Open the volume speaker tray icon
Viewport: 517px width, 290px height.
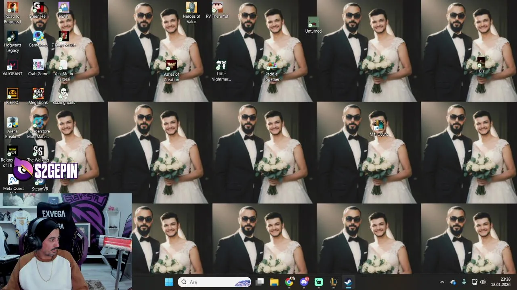click(x=483, y=282)
